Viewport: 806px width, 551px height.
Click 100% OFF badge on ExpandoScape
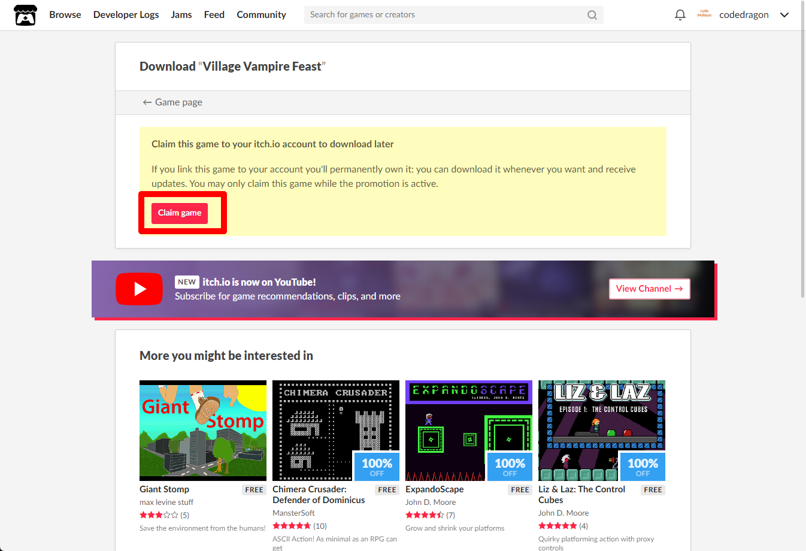click(x=510, y=467)
